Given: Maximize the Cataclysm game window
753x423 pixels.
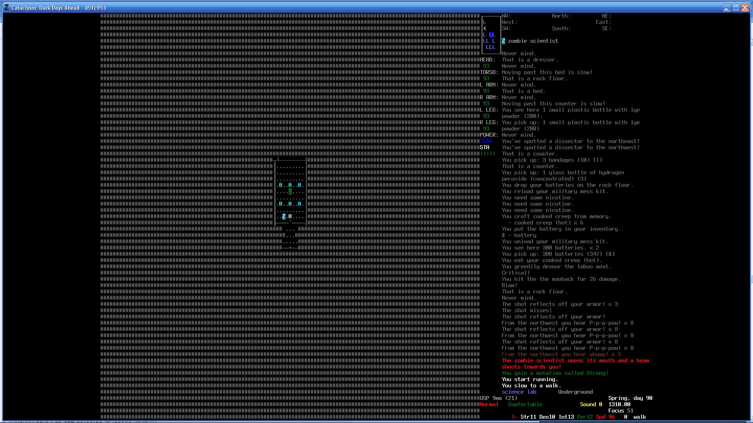Looking at the screenshot, I should click(x=736, y=8).
